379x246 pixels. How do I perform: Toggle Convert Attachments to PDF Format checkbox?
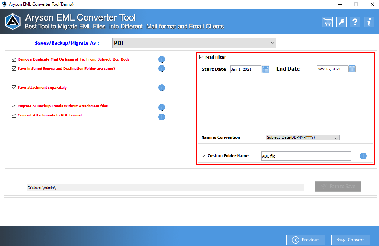(14, 115)
